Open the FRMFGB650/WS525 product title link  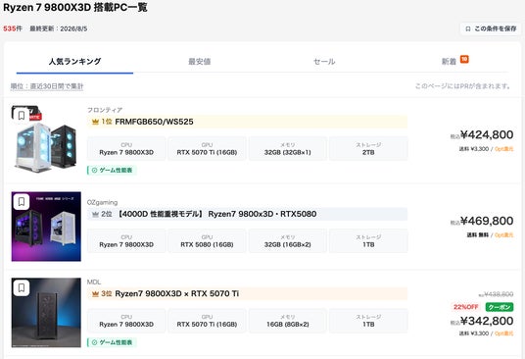pyautogui.click(x=154, y=122)
